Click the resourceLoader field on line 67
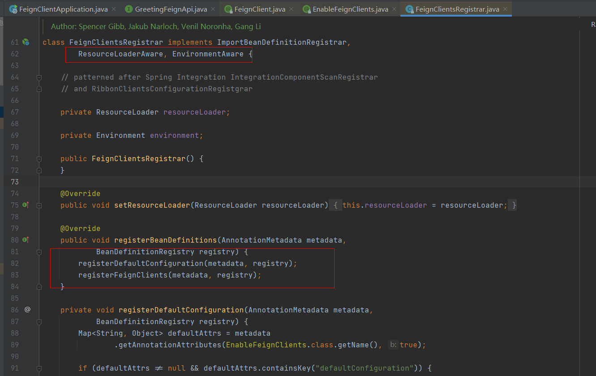596x376 pixels. pos(195,112)
